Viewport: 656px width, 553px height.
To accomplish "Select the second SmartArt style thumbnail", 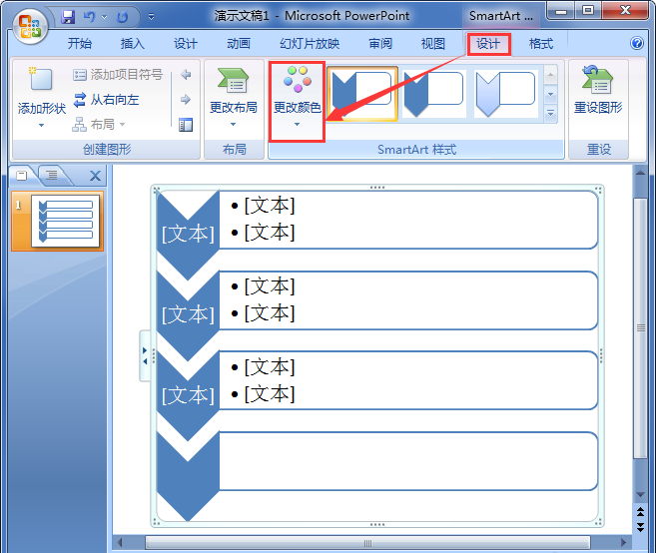I will tap(434, 94).
